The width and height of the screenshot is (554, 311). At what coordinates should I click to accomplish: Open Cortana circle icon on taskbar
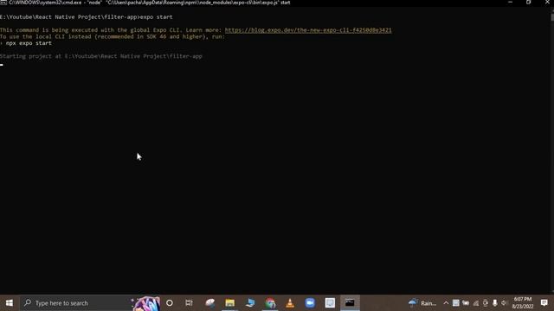(x=170, y=303)
